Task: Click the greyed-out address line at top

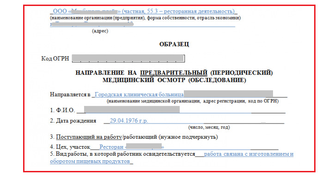Action: [92, 24]
